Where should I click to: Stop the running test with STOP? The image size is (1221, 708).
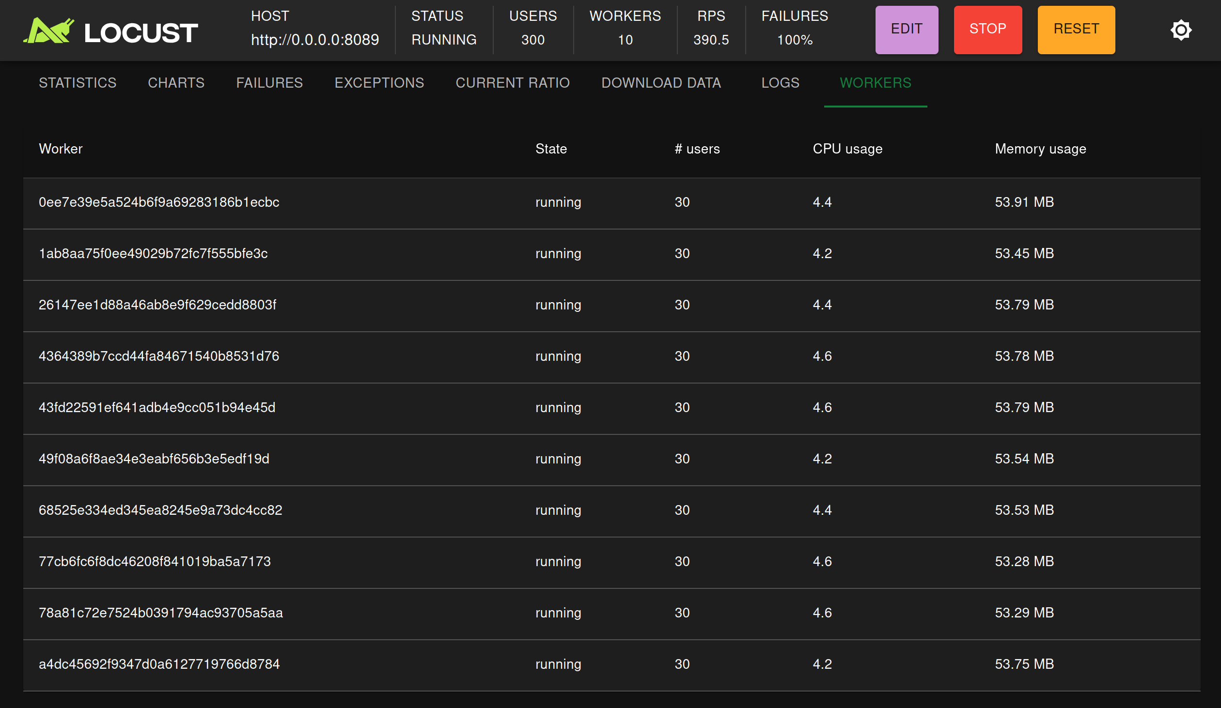pyautogui.click(x=987, y=29)
